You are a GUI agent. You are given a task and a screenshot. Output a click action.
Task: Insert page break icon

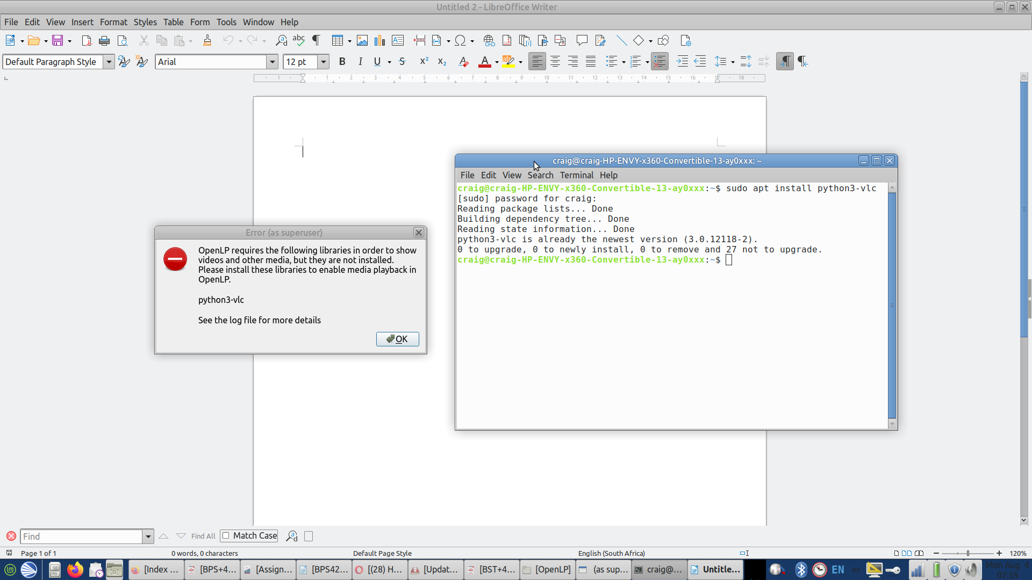click(x=419, y=41)
